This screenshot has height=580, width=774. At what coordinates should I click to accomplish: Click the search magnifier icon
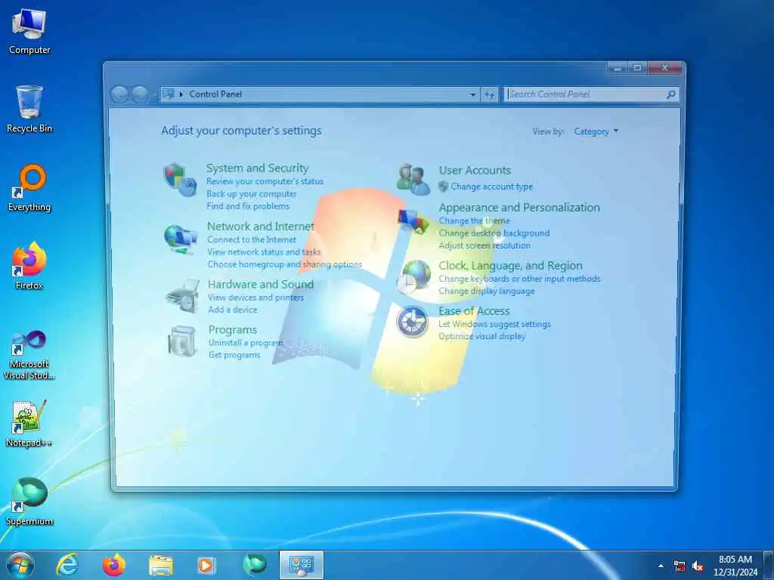click(x=670, y=94)
